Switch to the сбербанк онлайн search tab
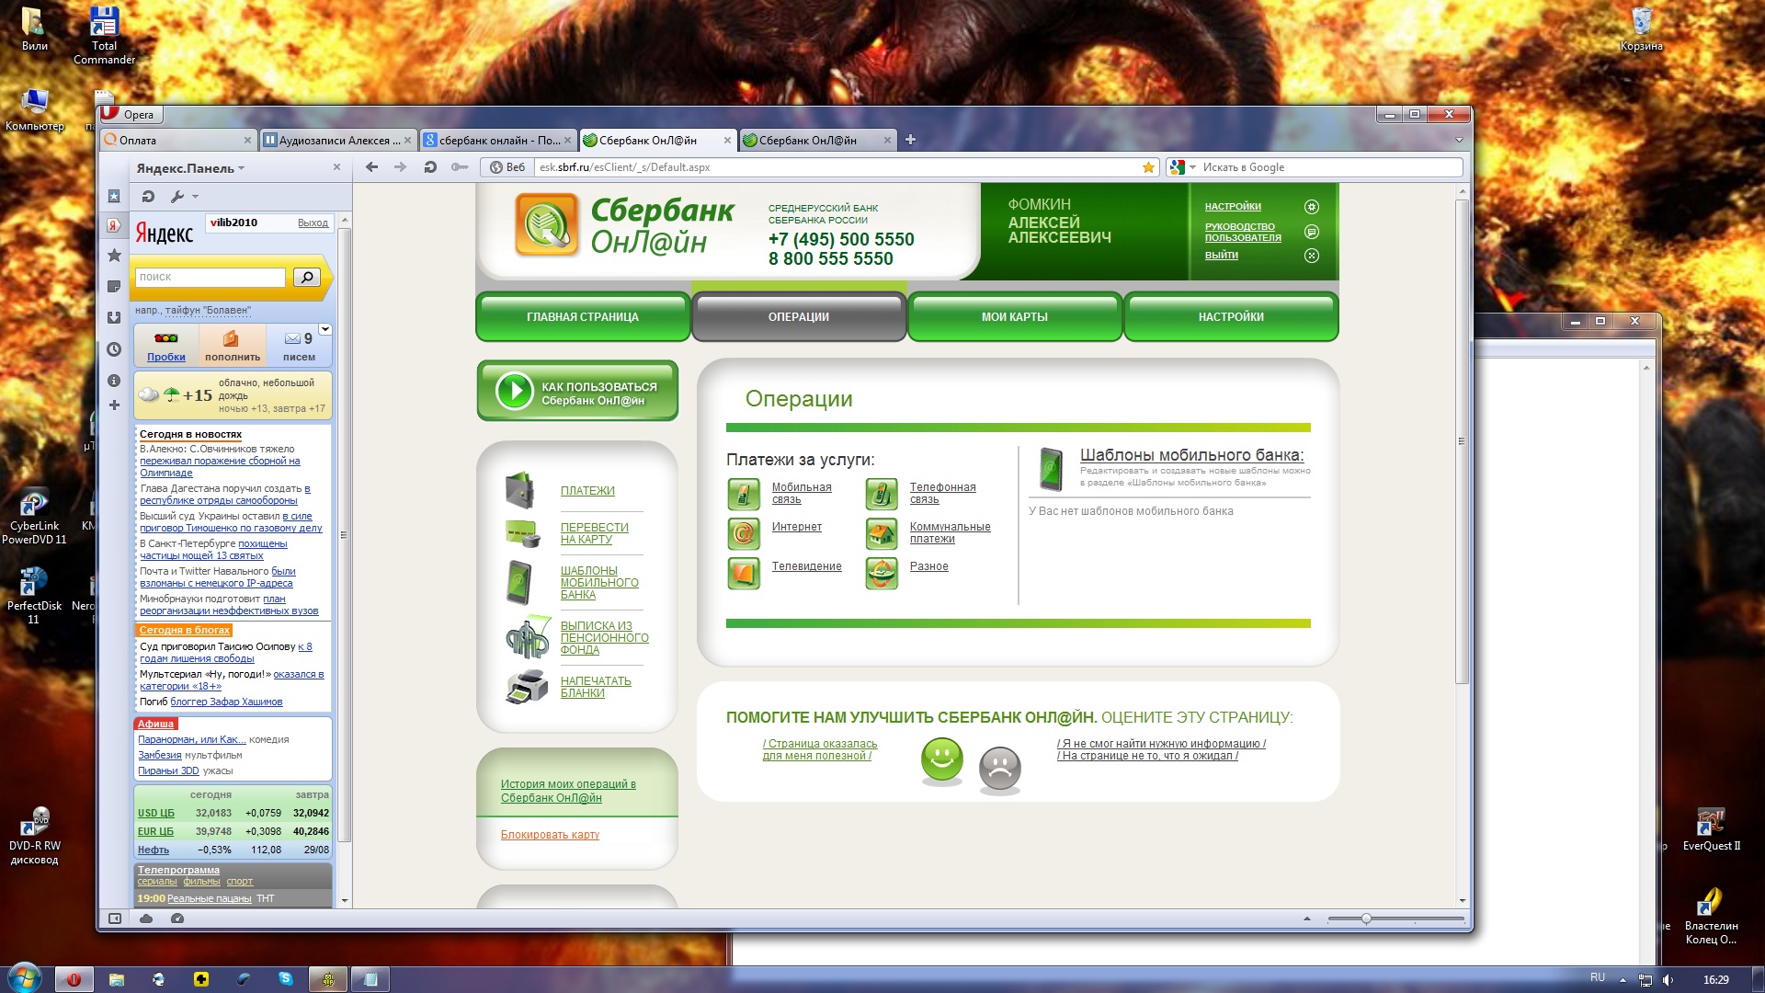 coord(498,140)
